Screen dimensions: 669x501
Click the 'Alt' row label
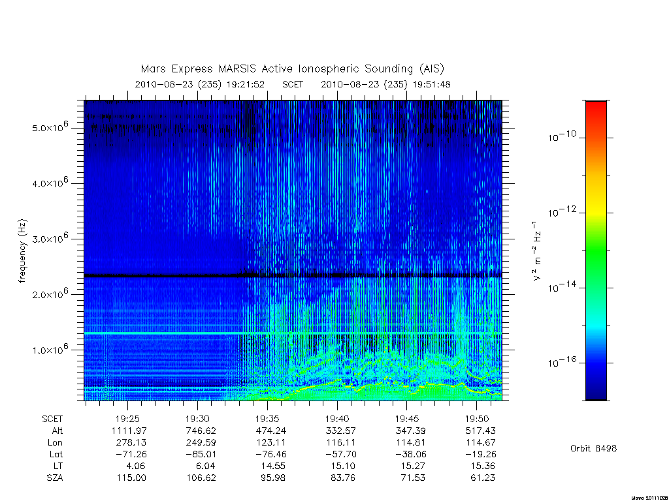point(57,431)
